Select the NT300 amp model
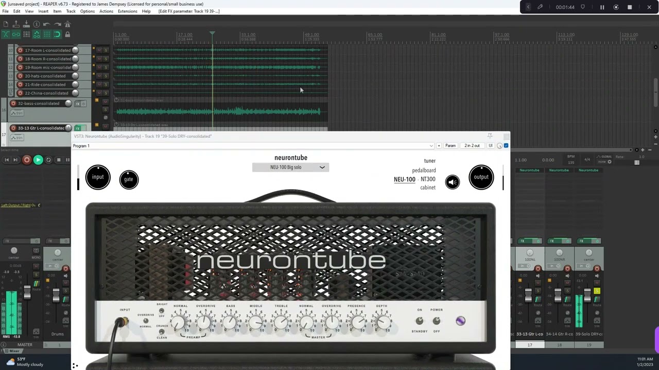Image resolution: width=659 pixels, height=370 pixels. tap(428, 179)
